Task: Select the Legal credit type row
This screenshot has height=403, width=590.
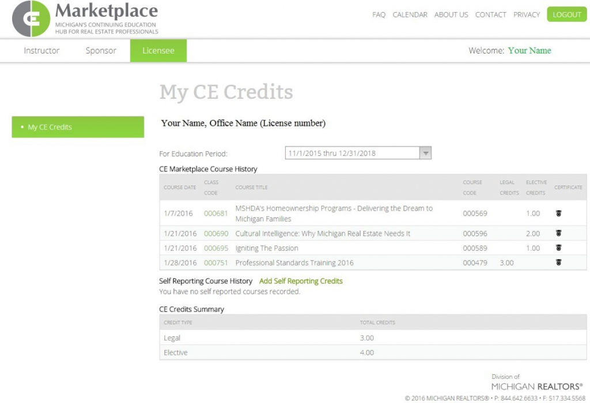Action: click(x=373, y=337)
